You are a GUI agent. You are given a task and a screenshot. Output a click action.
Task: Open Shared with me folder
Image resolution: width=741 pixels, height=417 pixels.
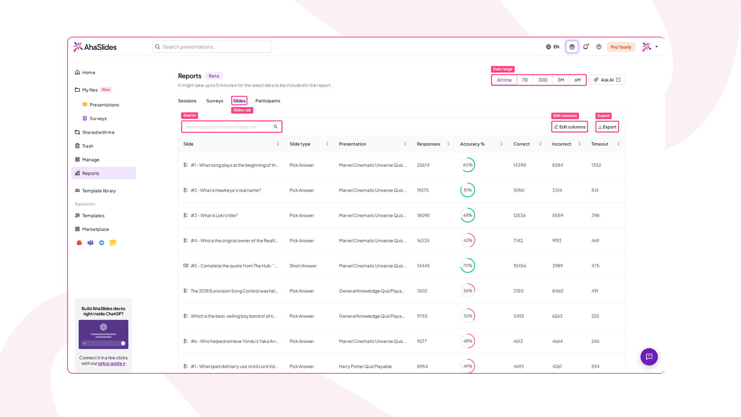coord(103,132)
